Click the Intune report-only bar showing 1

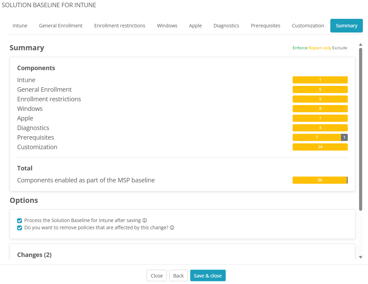point(320,80)
